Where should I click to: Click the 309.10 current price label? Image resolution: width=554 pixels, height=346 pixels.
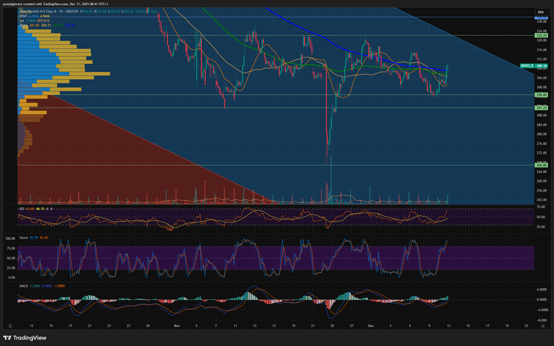click(541, 66)
